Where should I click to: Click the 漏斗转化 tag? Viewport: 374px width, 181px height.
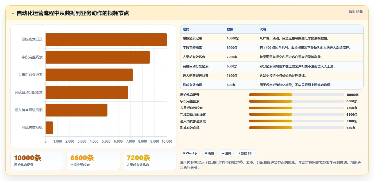coord(356,12)
